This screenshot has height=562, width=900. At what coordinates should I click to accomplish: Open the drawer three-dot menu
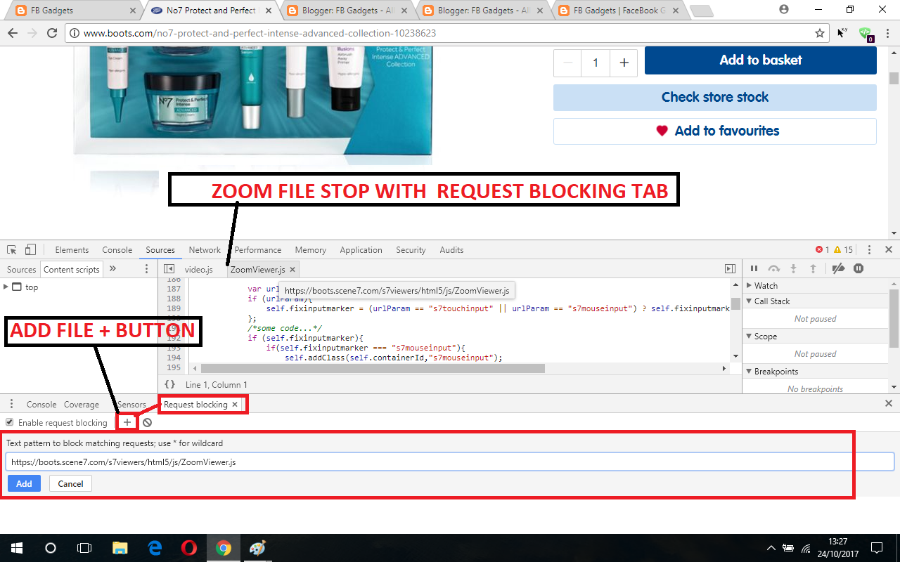click(x=11, y=404)
